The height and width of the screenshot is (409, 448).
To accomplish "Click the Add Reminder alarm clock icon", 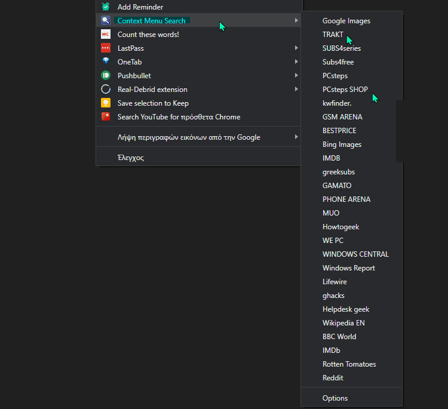I will [106, 7].
